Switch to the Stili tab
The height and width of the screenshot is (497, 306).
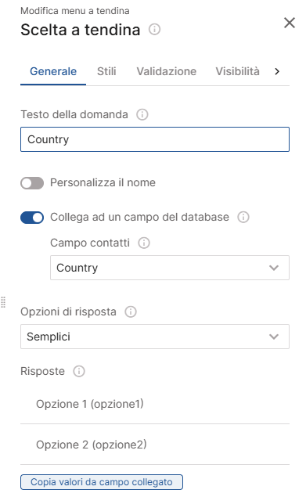click(x=106, y=71)
